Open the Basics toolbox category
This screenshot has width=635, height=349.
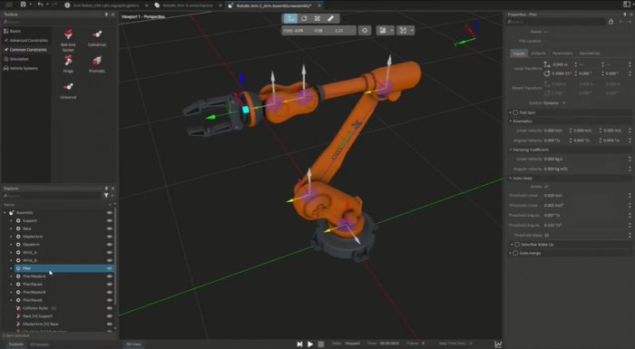pyautogui.click(x=15, y=31)
